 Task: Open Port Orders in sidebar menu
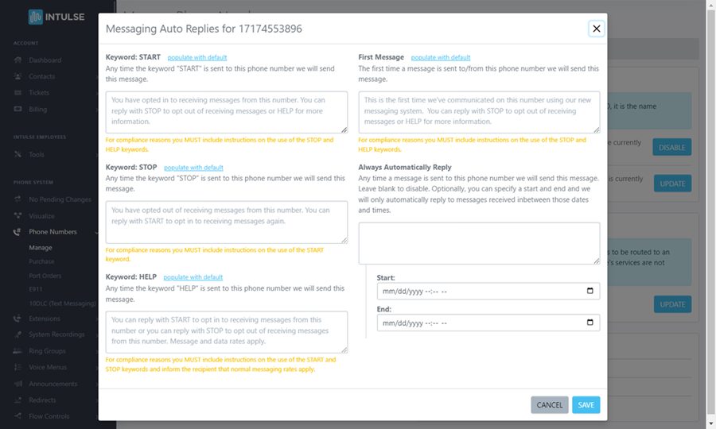pos(45,276)
